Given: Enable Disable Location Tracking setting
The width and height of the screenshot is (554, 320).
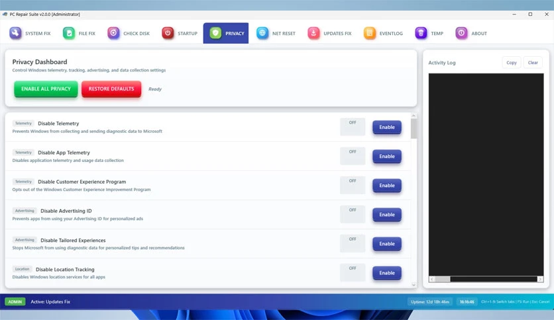Looking at the screenshot, I should [387, 273].
